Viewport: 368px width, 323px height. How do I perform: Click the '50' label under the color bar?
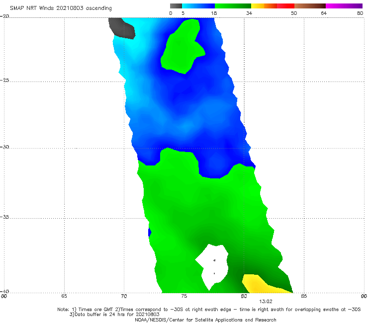pos(294,13)
